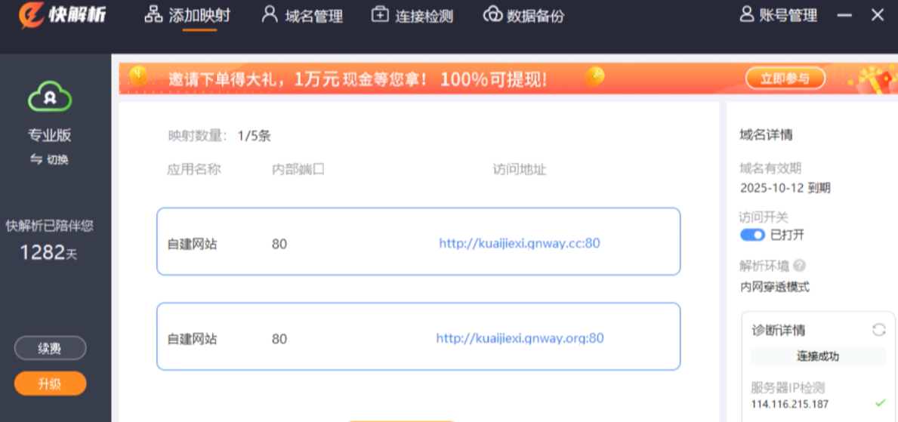This screenshot has width=898, height=422.
Task: Click the 映射数量 1/5条 text
Action: tap(219, 137)
